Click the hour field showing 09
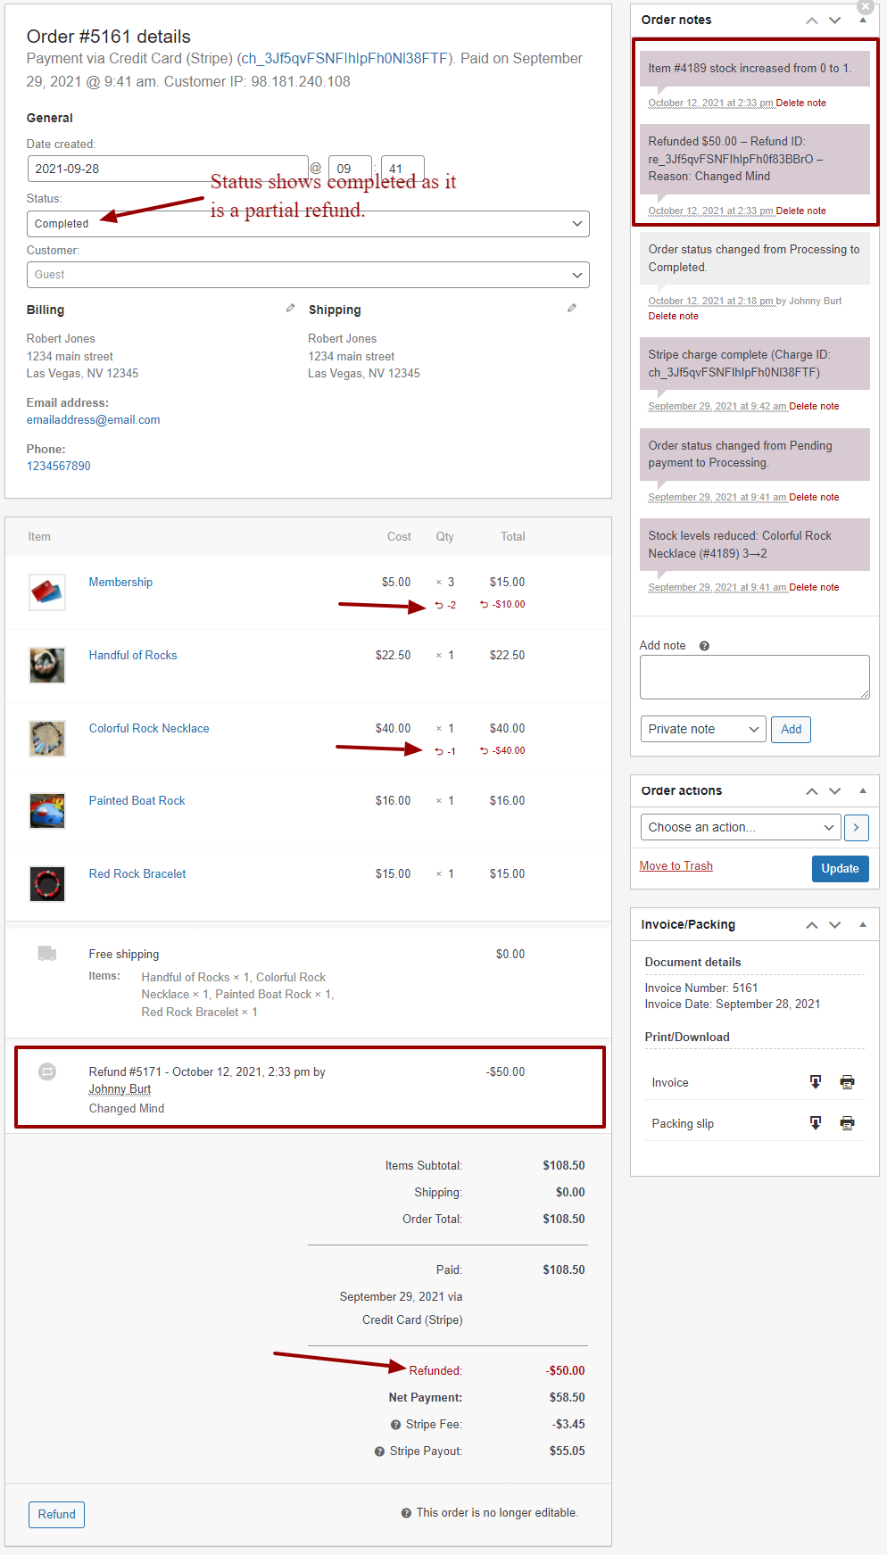Image resolution: width=887 pixels, height=1555 pixels. 351,169
